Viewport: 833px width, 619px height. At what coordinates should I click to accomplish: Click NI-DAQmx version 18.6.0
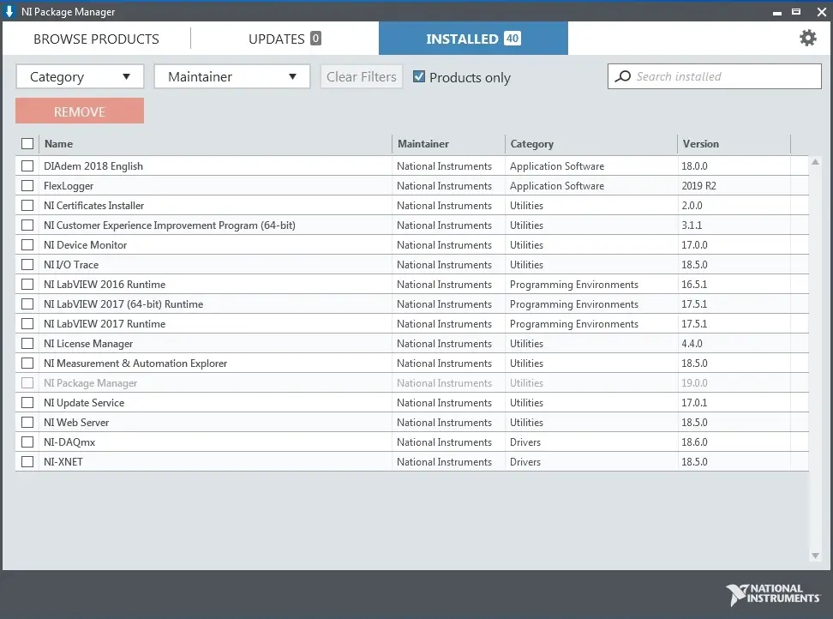tap(694, 442)
